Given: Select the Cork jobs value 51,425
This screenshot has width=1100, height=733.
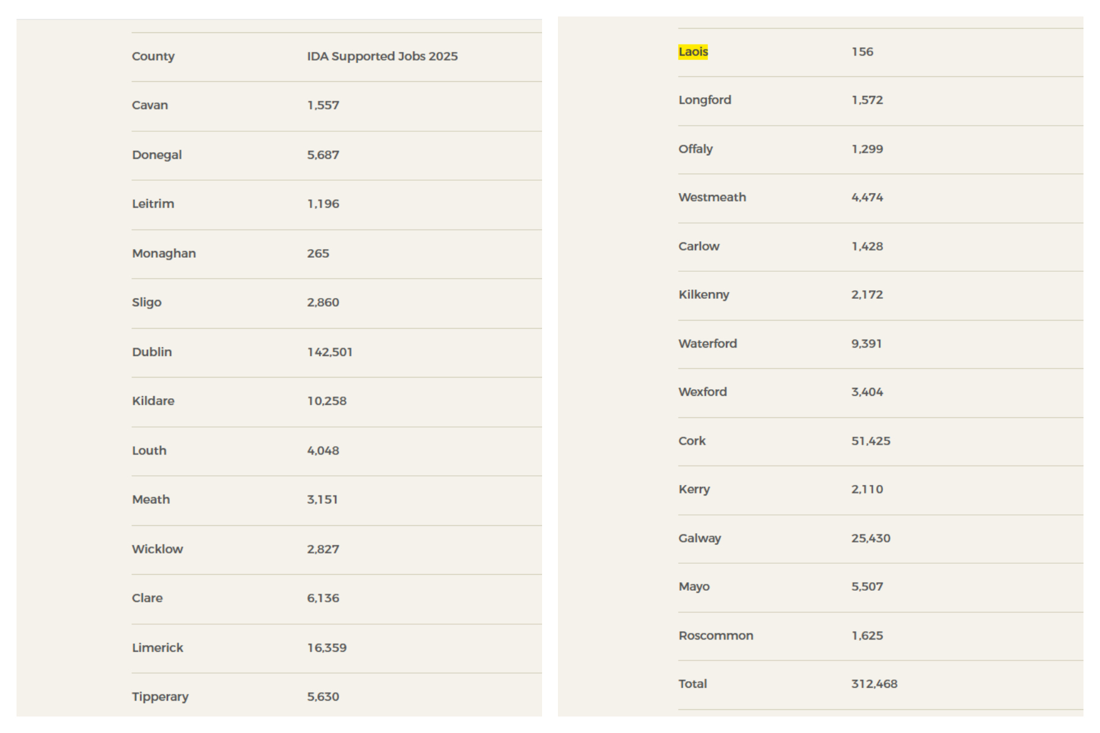Looking at the screenshot, I should click(870, 441).
